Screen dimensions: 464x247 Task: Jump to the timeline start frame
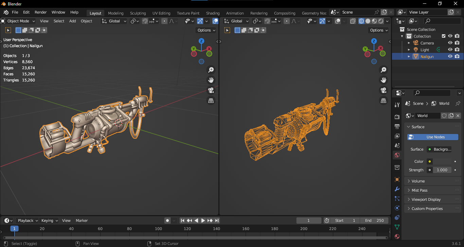tap(182, 221)
